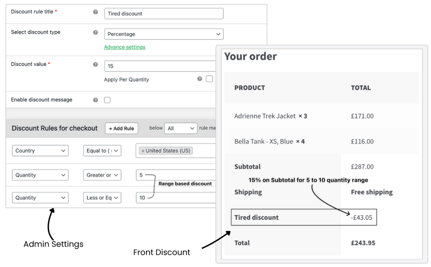Viewport: 431px width, 267px height.
Task: Tick the Enable discount message checkbox
Action: coord(107,100)
